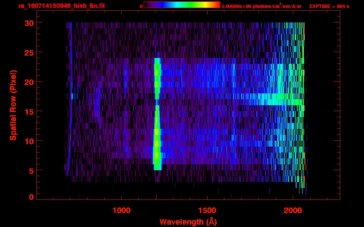Click the 1500 wavelength tick label
The height and width of the screenshot is (227, 364).
[x=207, y=210]
